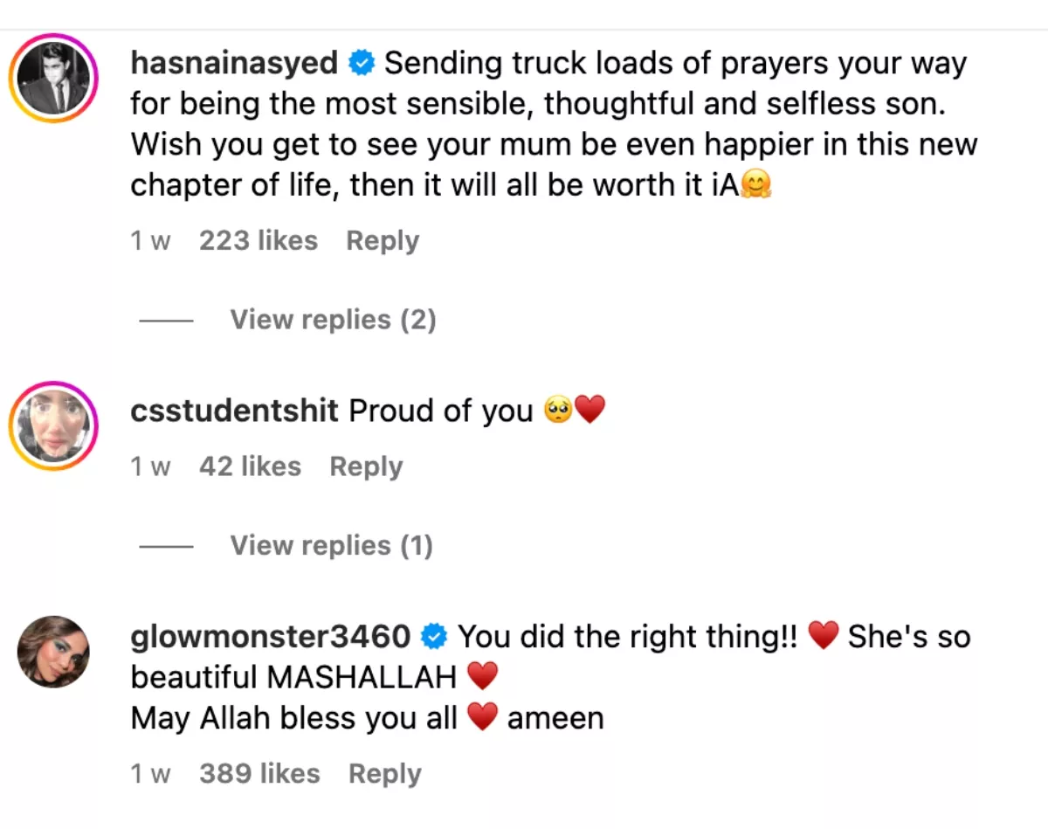Expand View replies (1)
Viewport: 1048px width, 829px height.
coord(331,545)
